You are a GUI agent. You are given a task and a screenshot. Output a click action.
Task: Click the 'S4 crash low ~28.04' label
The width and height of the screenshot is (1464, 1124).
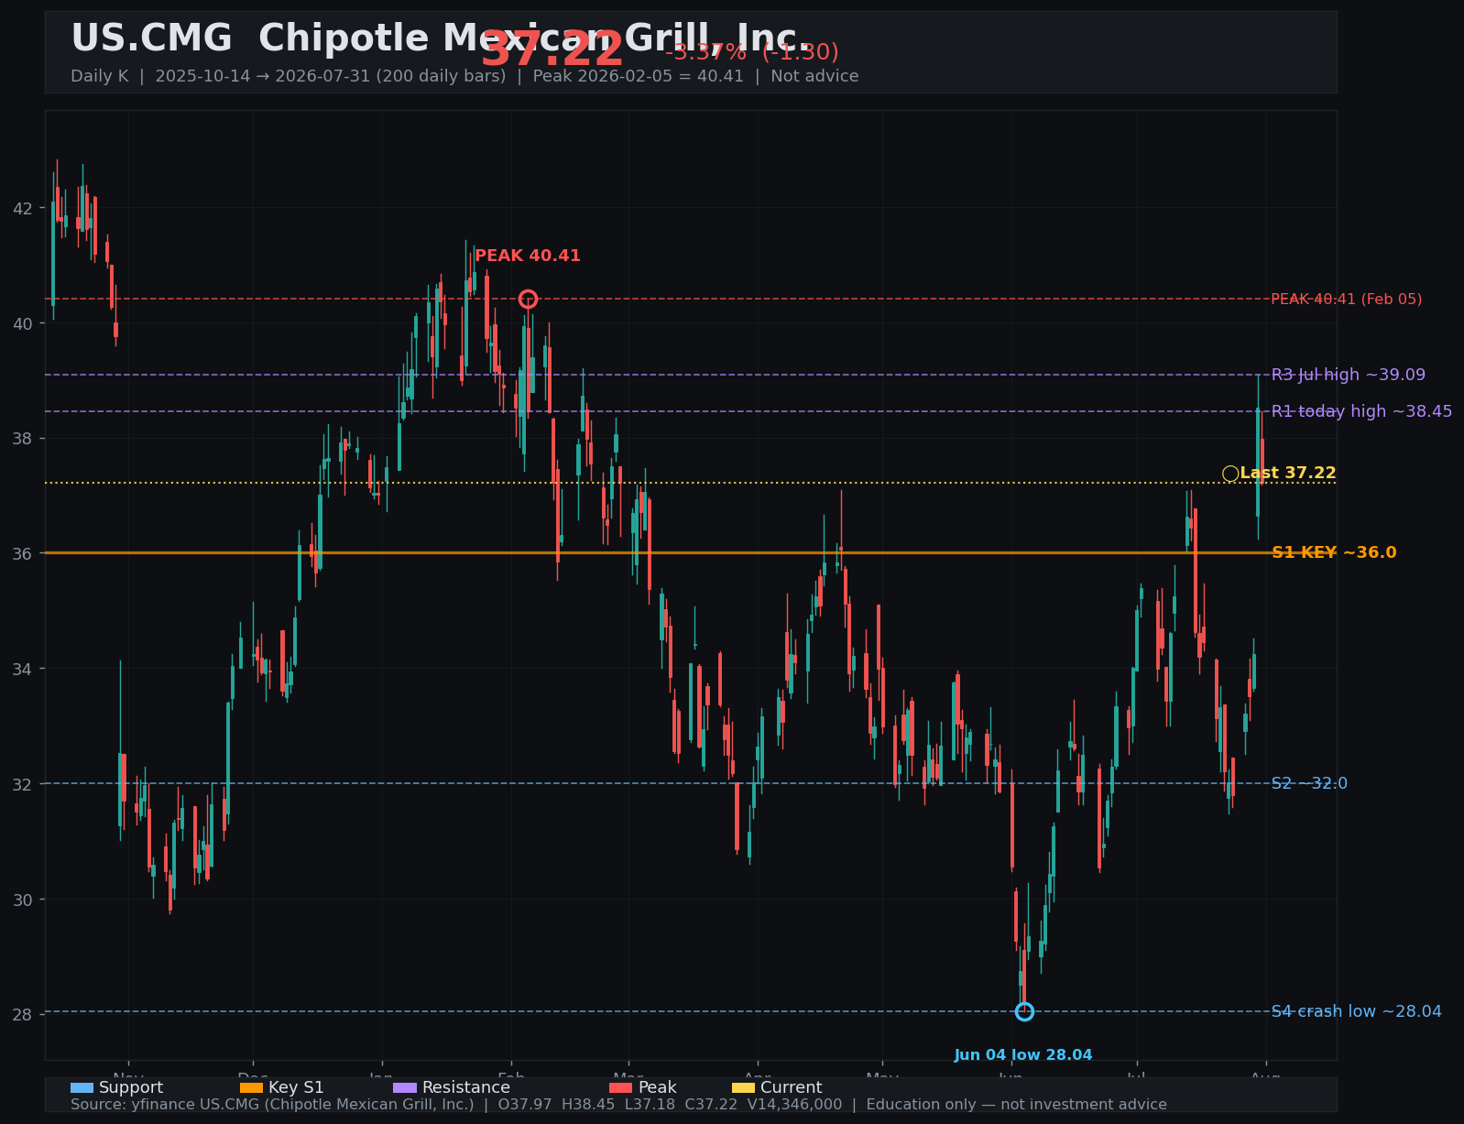[x=1357, y=1011]
